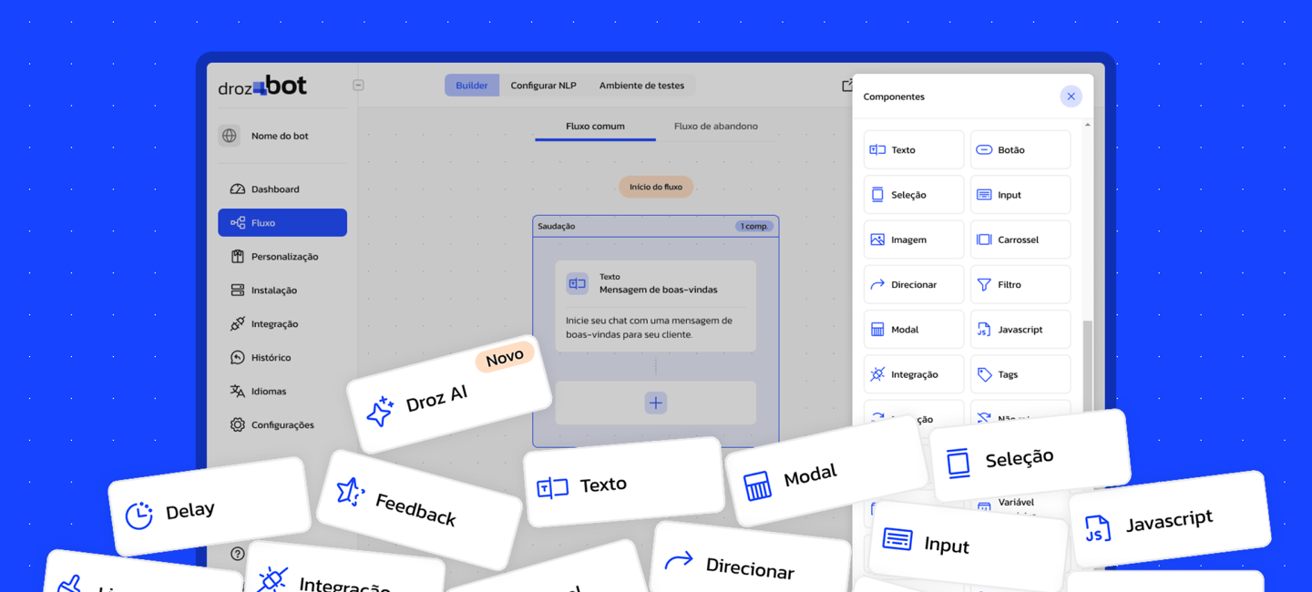Add a Carrossel component
This screenshot has width=1312, height=592.
point(1020,240)
